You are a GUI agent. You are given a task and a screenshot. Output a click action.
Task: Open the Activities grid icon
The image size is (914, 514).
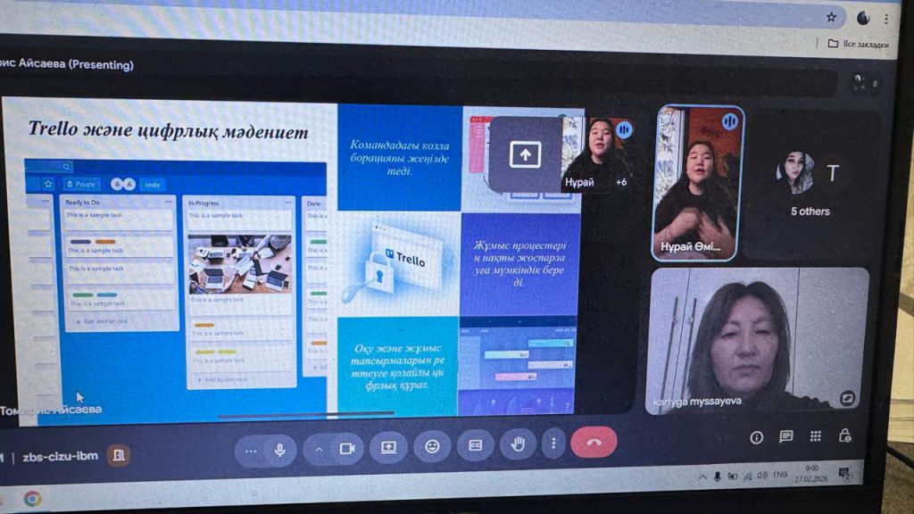[815, 436]
